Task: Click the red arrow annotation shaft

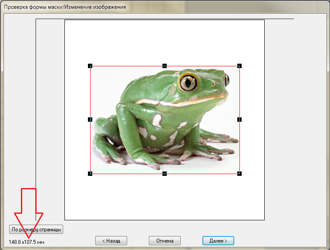Action: [28, 201]
